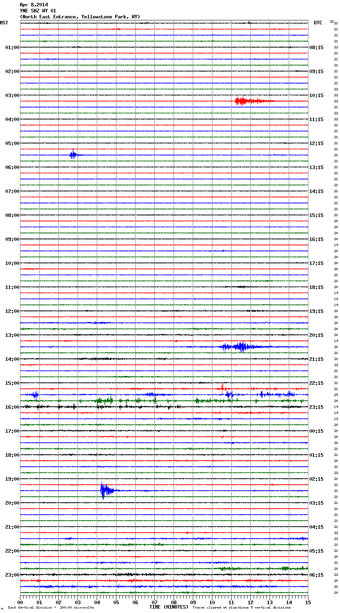Viewport: 340px width, 613px height.
Task: Click the 03:00 MST time label
Action: (12, 96)
